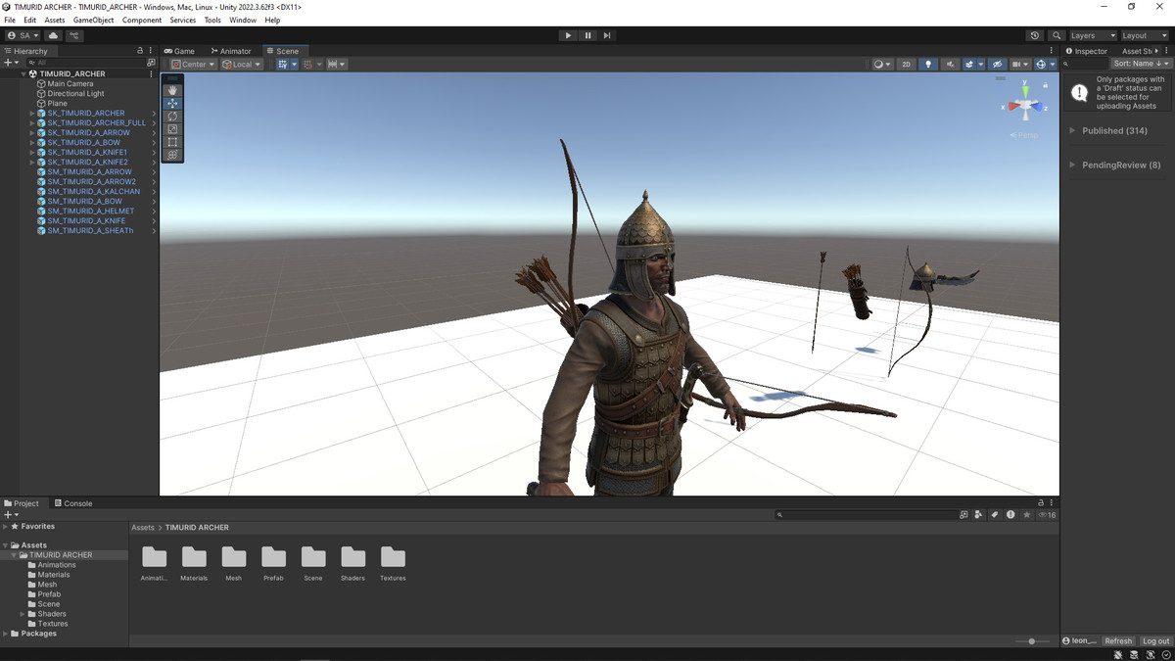
Task: Open the Animator window icon next to Game
Action: pos(213,51)
